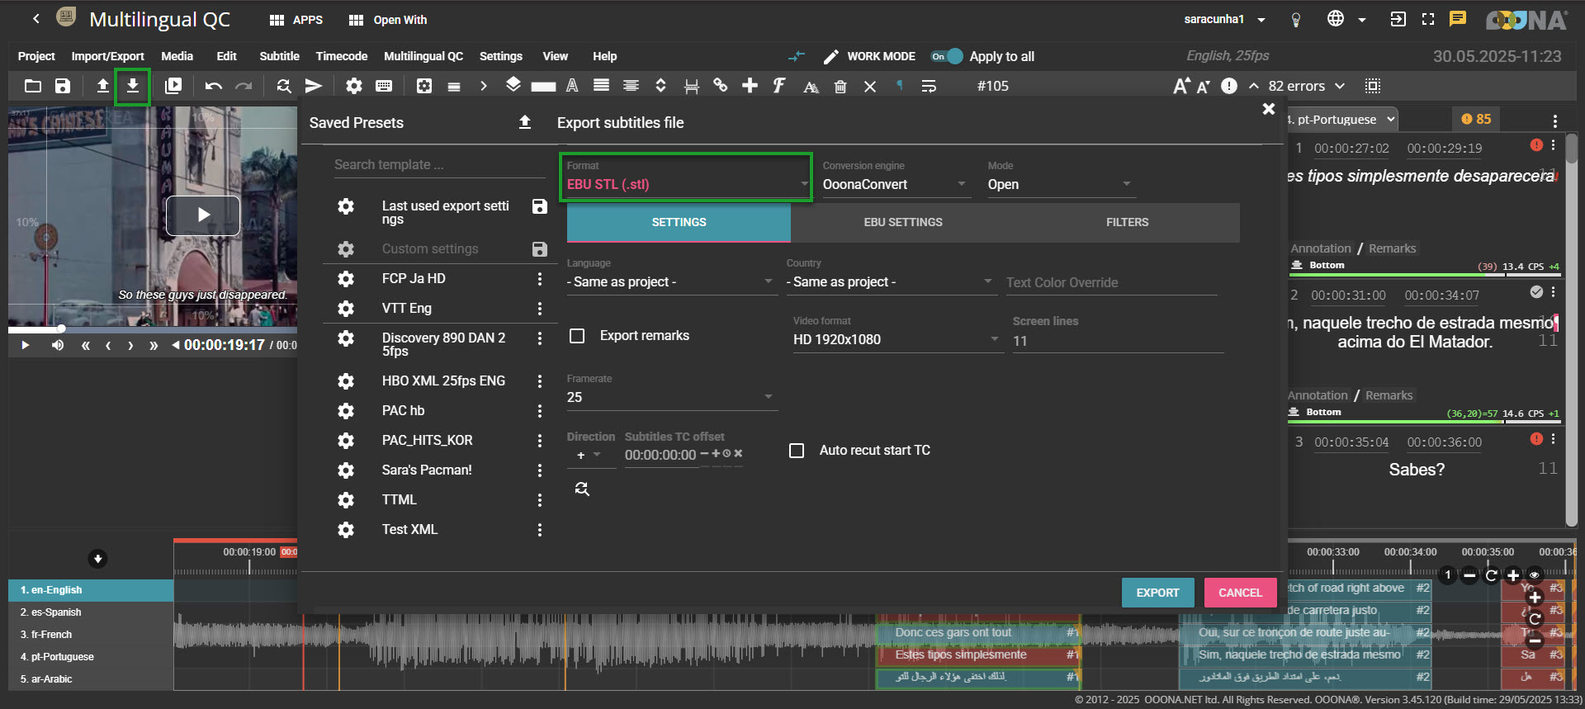Enable the Export remarks checkbox

(x=577, y=336)
